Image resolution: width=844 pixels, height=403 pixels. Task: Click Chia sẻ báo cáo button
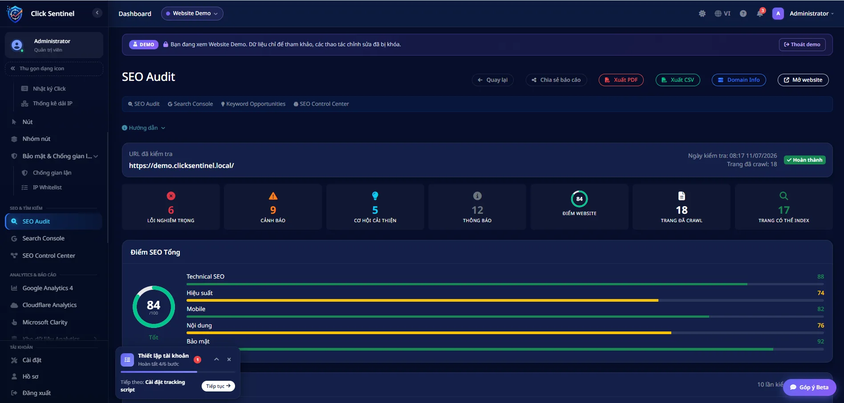556,80
